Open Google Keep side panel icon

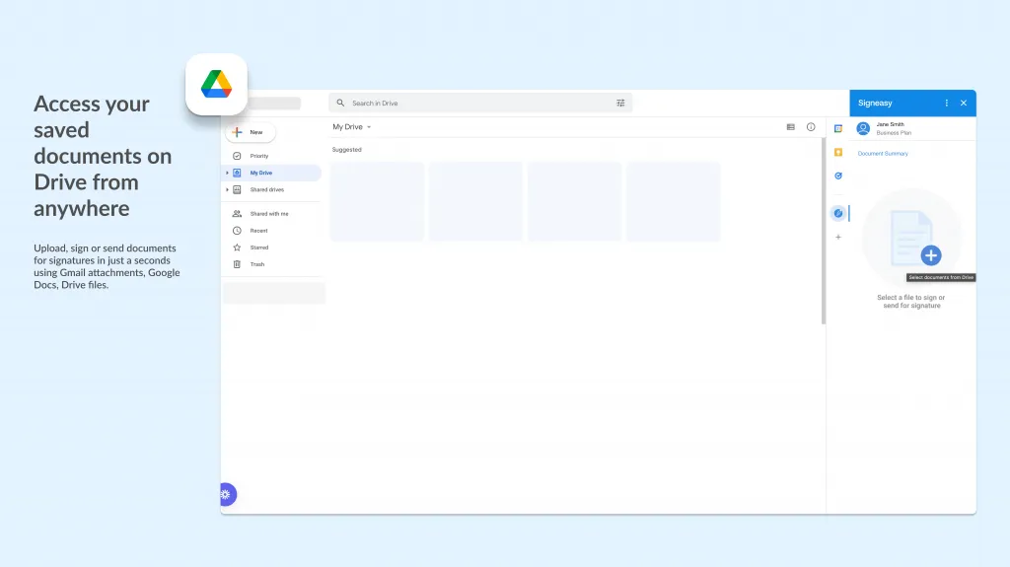[x=838, y=152]
